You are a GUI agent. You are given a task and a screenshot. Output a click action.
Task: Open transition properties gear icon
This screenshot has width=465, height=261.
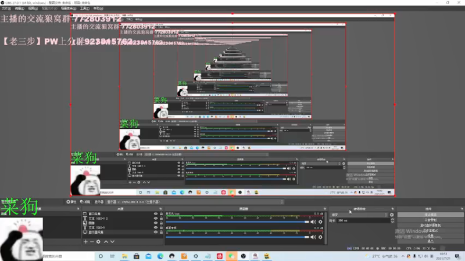coord(392,215)
